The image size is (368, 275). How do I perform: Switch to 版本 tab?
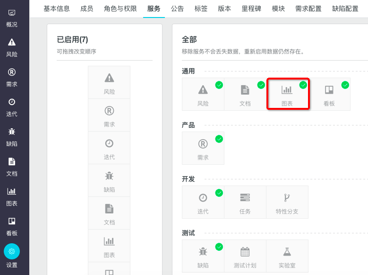coord(224,9)
